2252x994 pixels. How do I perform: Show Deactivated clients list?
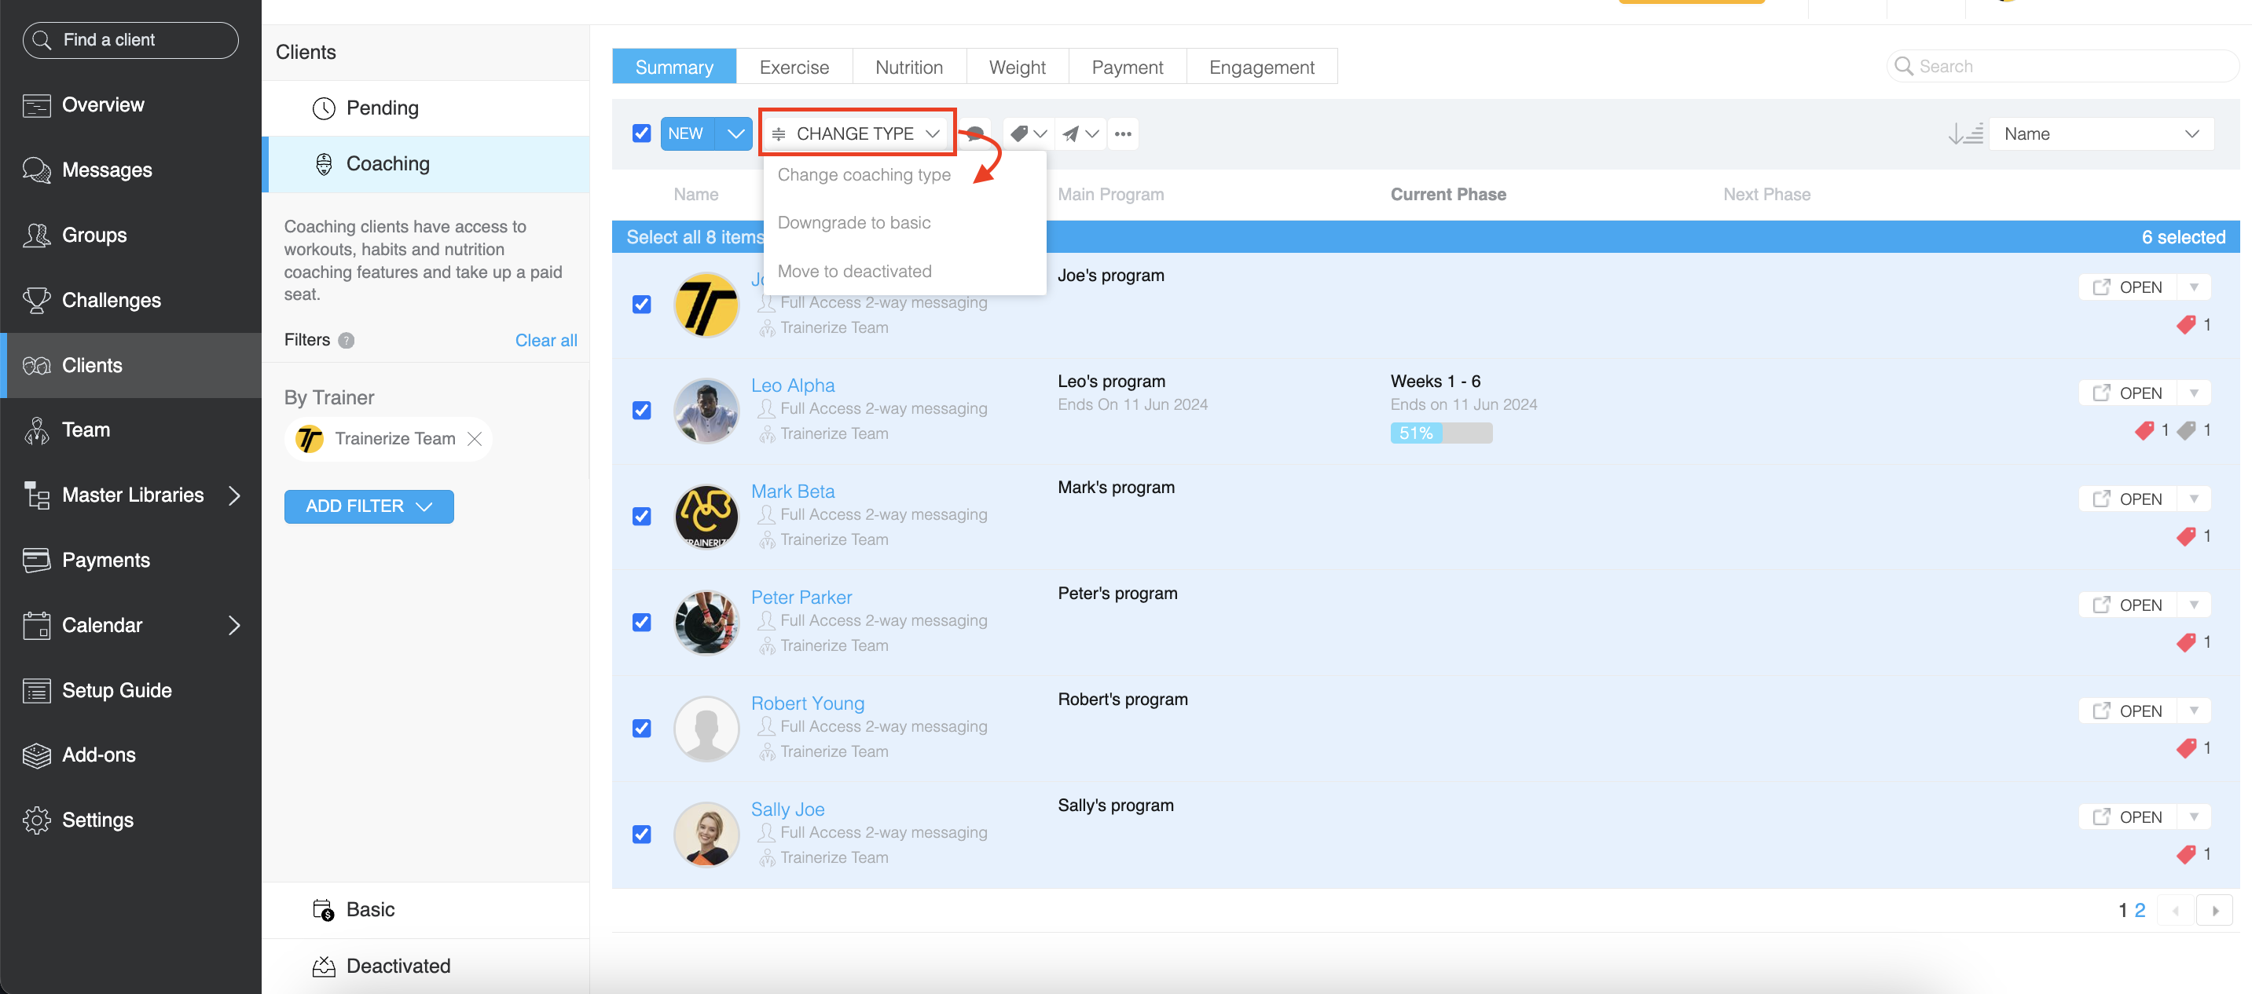coord(426,965)
